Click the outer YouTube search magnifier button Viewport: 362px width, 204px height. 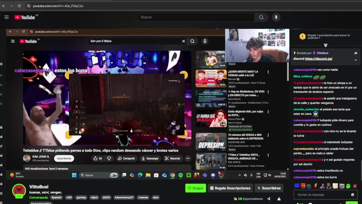(261, 17)
